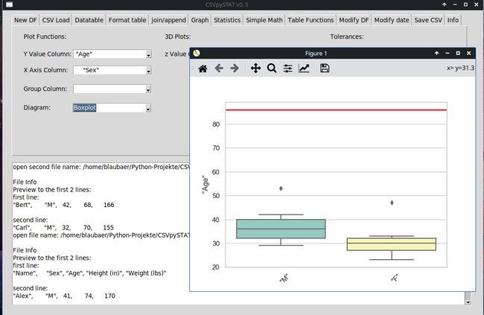Click the 'Plot Functions:' heading
484x315 pixels.
pyautogui.click(x=45, y=36)
